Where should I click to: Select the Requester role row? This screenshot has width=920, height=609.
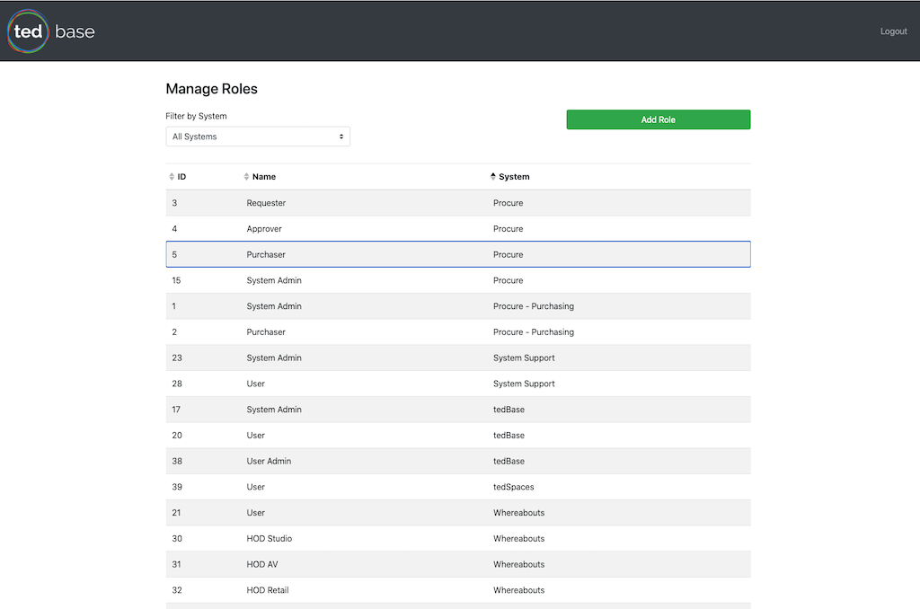458,203
